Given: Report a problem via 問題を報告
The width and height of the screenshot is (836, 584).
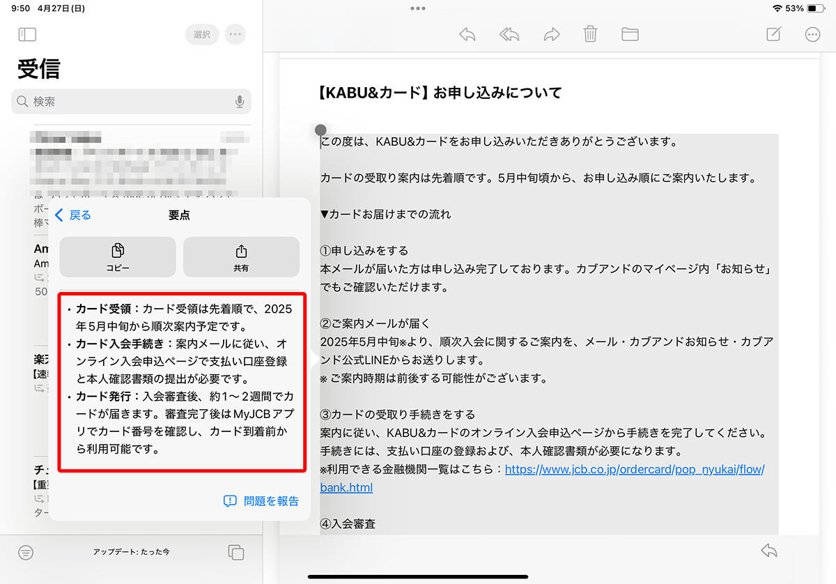Looking at the screenshot, I should [261, 501].
